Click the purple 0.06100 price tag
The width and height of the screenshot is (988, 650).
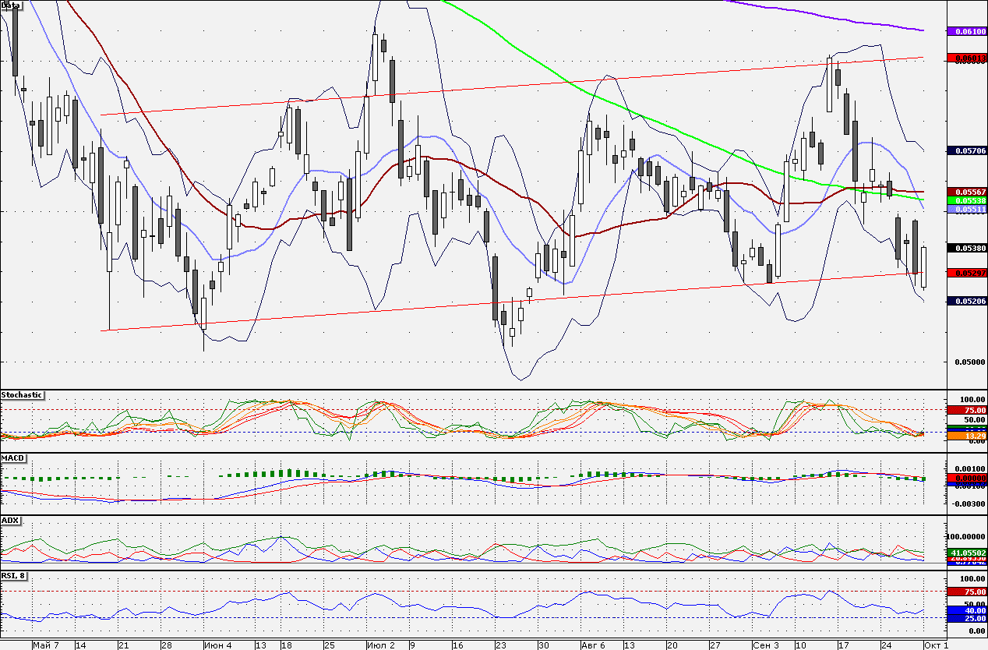967,32
